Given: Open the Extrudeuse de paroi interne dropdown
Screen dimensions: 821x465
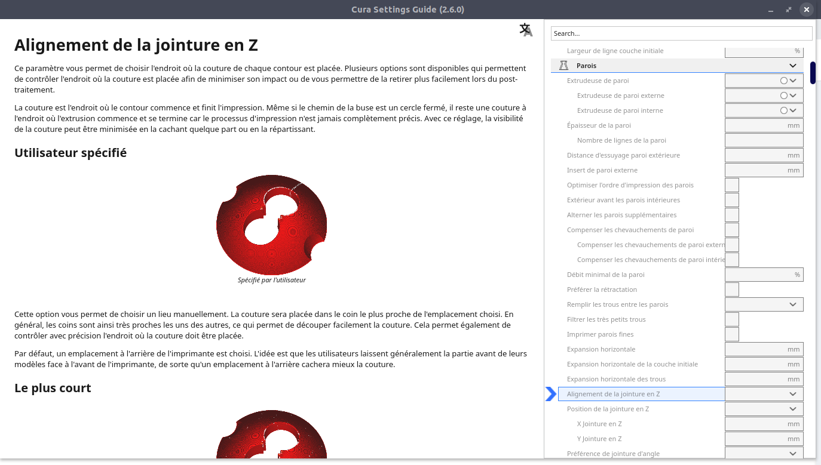Looking at the screenshot, I should [764, 110].
